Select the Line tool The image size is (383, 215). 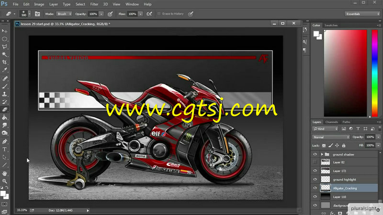tap(4, 165)
